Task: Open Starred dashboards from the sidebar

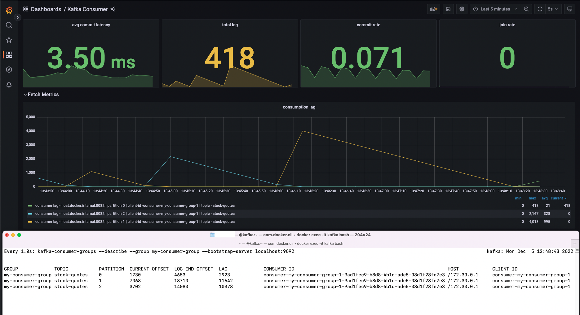Action: [9, 40]
